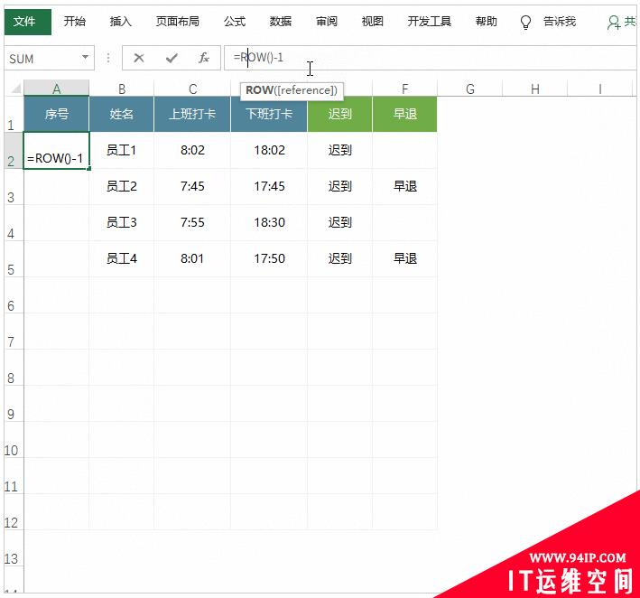Click the fill handle of cell A2

[x=89, y=168]
